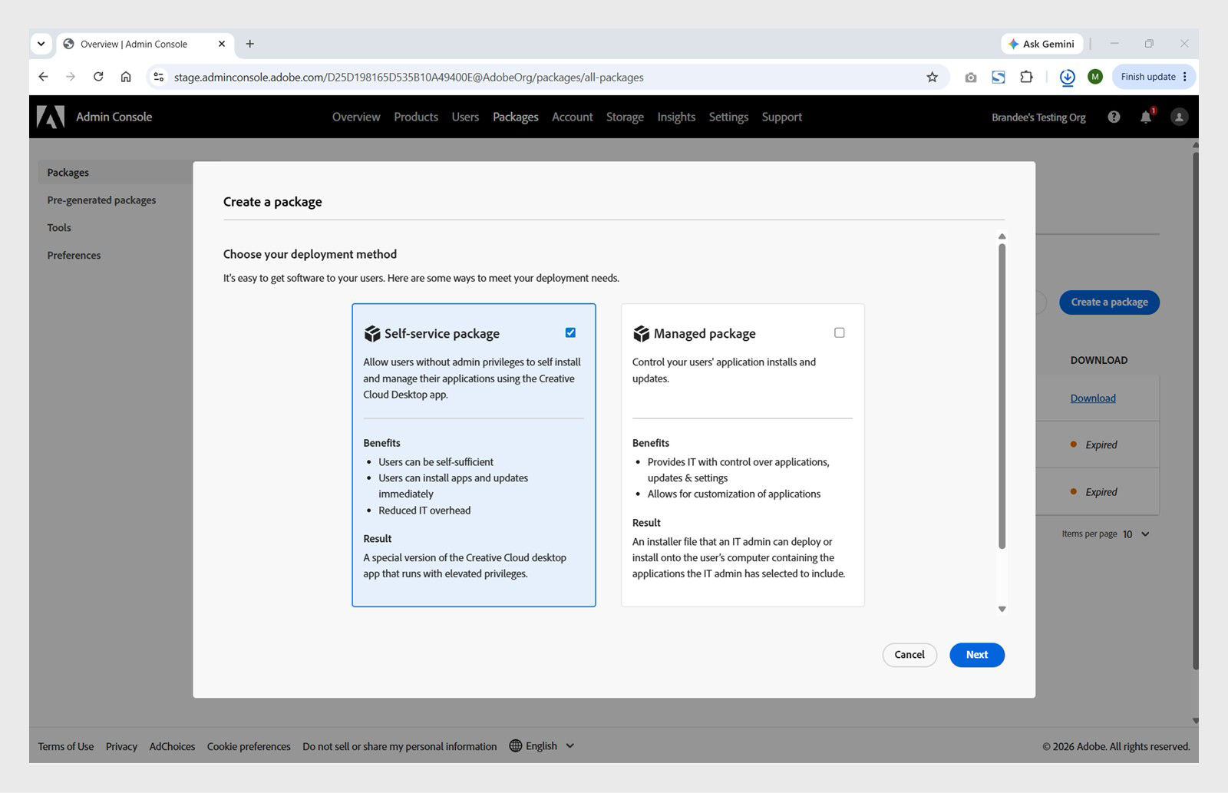Open the Packages nav item
This screenshot has height=793, width=1228.
pos(515,117)
